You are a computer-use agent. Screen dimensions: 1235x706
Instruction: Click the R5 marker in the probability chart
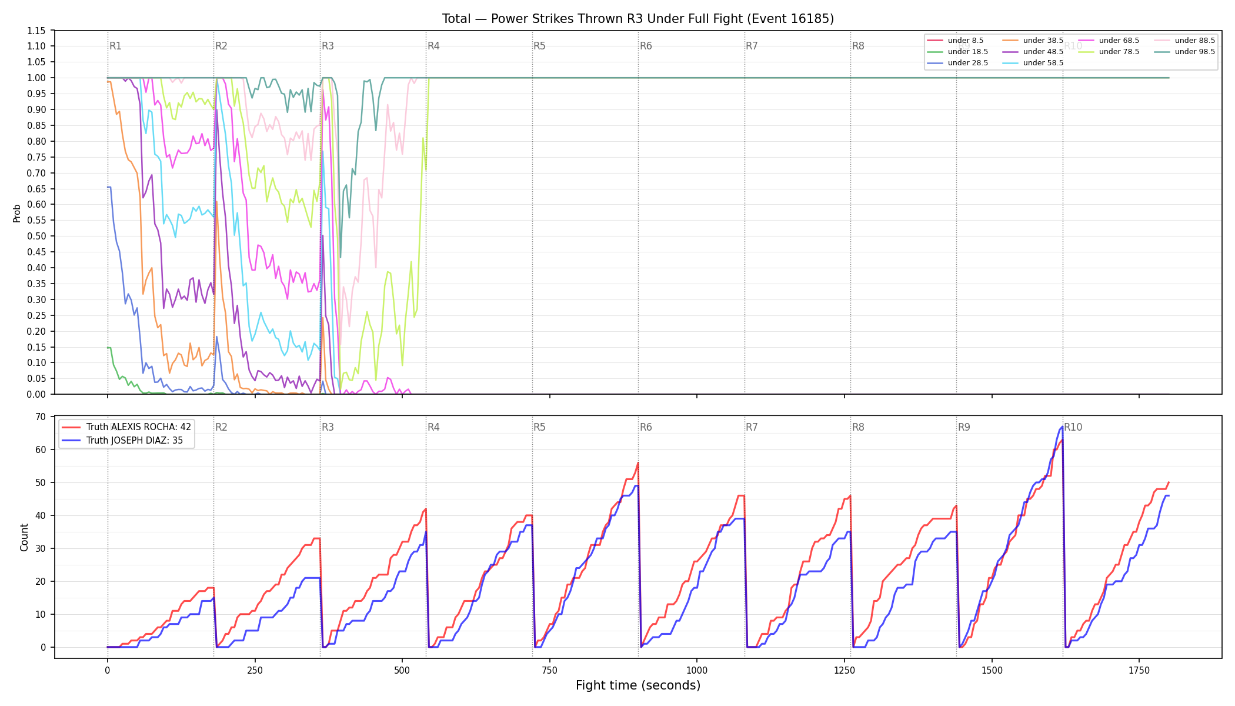coord(539,46)
